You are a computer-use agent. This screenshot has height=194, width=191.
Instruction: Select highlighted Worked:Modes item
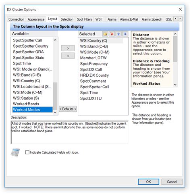(x=32, y=110)
